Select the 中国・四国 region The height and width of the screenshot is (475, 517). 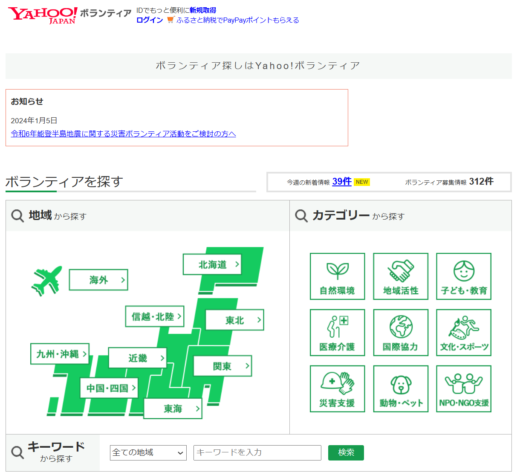110,388
